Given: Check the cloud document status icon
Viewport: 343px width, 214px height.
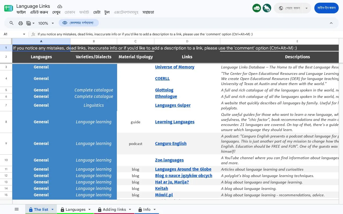Looking at the screenshot, I should (60, 6).
